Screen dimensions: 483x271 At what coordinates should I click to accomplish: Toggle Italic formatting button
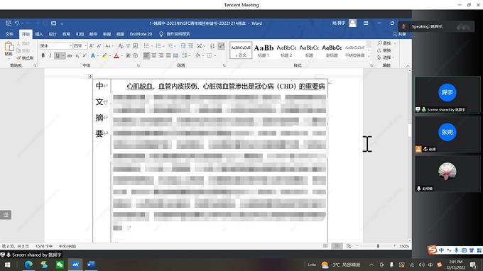50,55
